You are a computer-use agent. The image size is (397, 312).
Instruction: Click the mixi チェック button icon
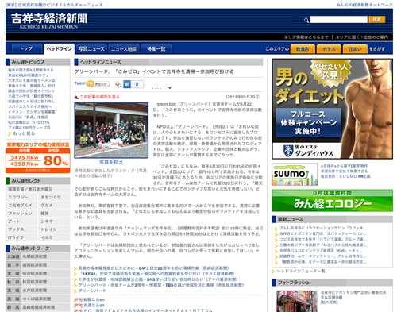pyautogui.click(x=98, y=84)
